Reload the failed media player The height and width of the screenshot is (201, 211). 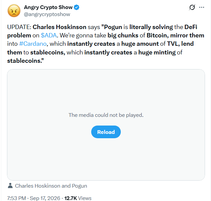[x=106, y=132]
